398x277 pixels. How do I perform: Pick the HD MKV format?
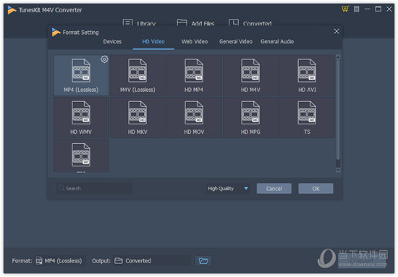point(137,118)
